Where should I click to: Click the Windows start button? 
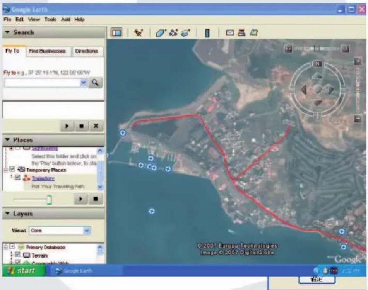pos(24,271)
